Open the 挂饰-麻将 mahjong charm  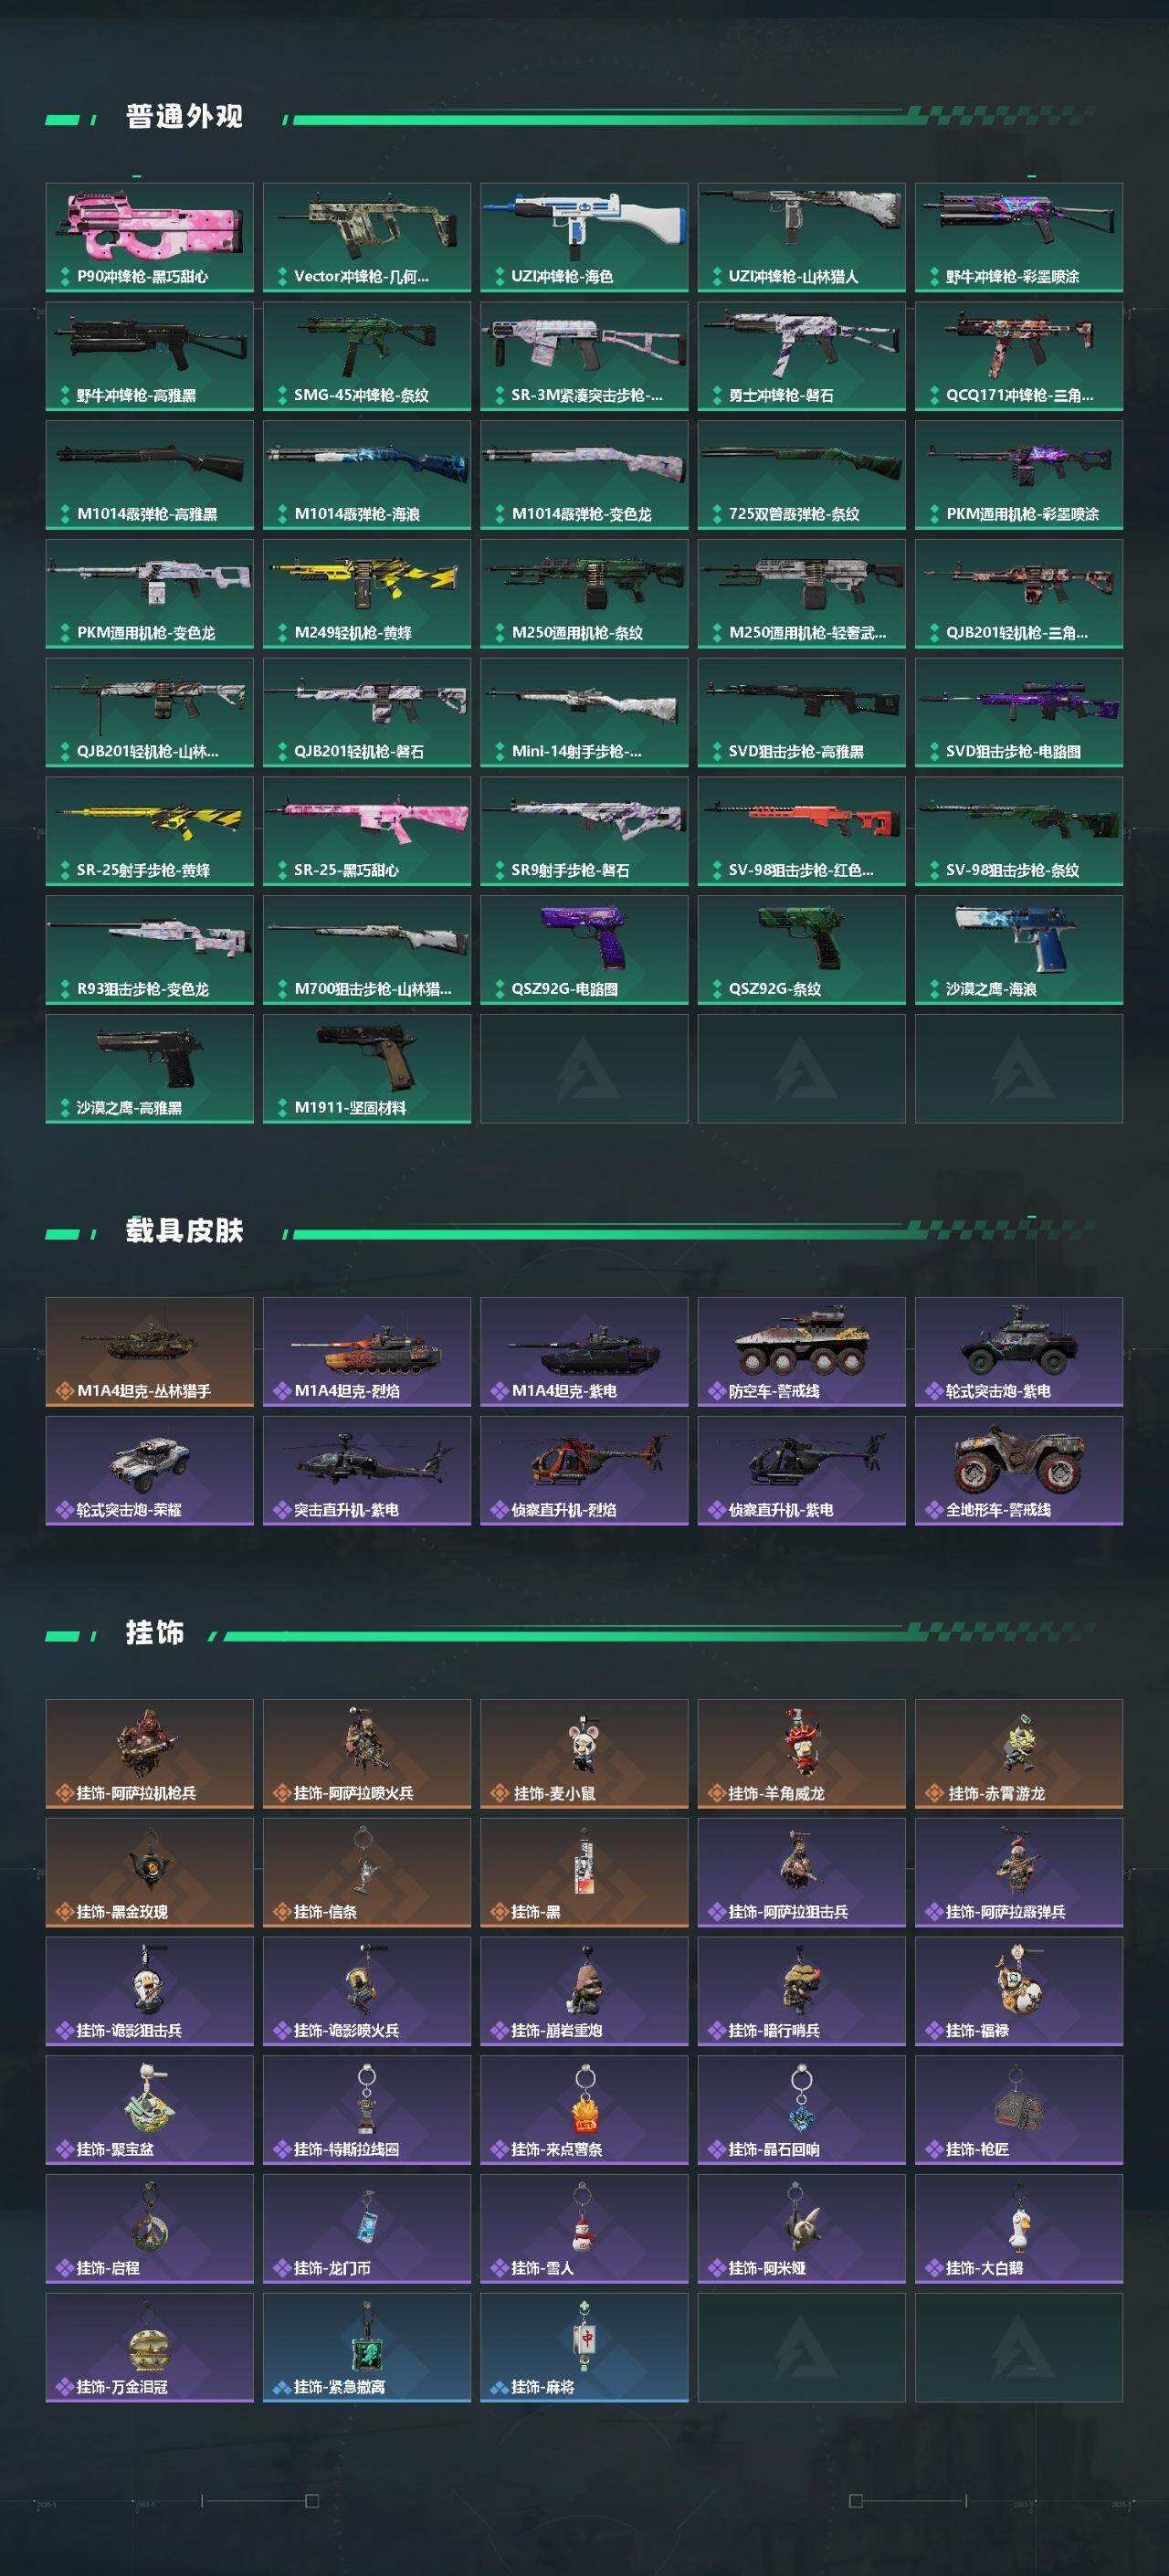(584, 2348)
